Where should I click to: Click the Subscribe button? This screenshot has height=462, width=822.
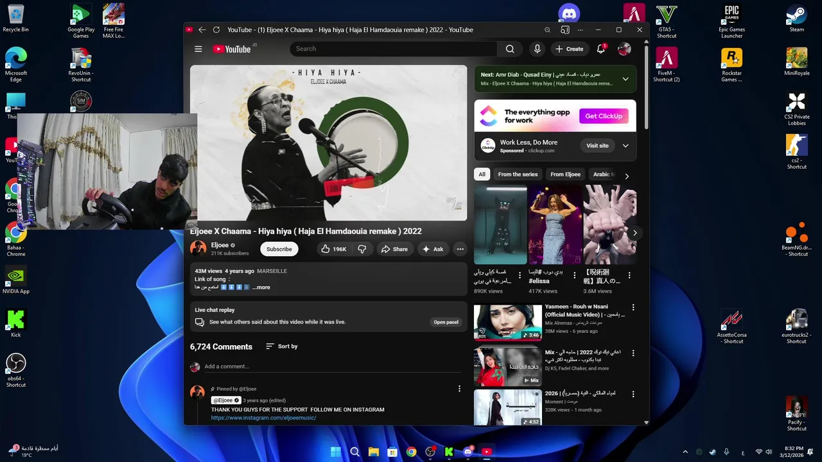point(279,249)
